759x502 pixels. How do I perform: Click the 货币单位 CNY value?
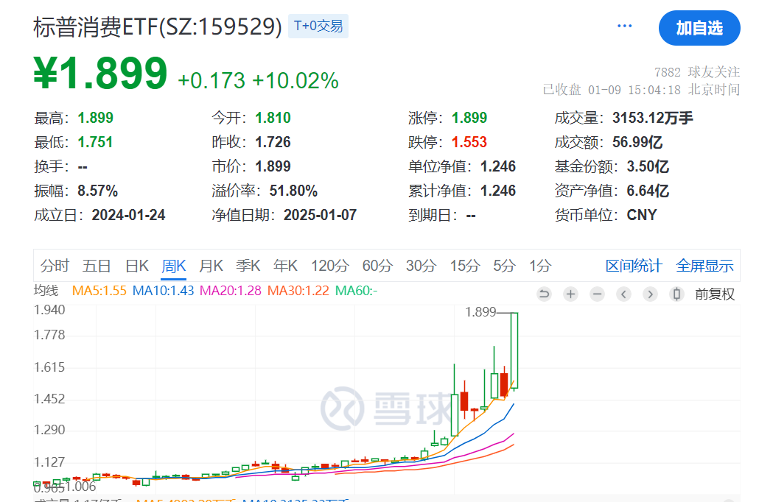(641, 215)
